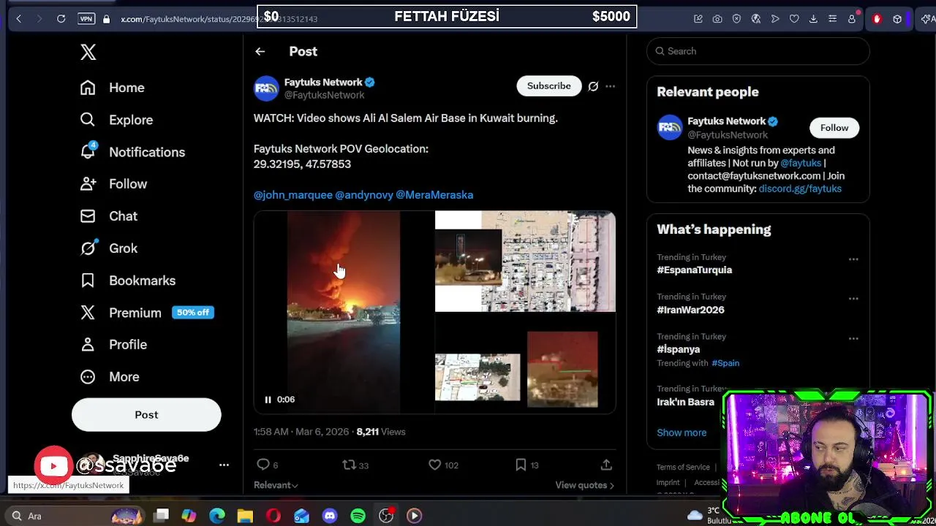The height and width of the screenshot is (526, 936).
Task: Open Opera browser from the taskbar
Action: pyautogui.click(x=273, y=516)
